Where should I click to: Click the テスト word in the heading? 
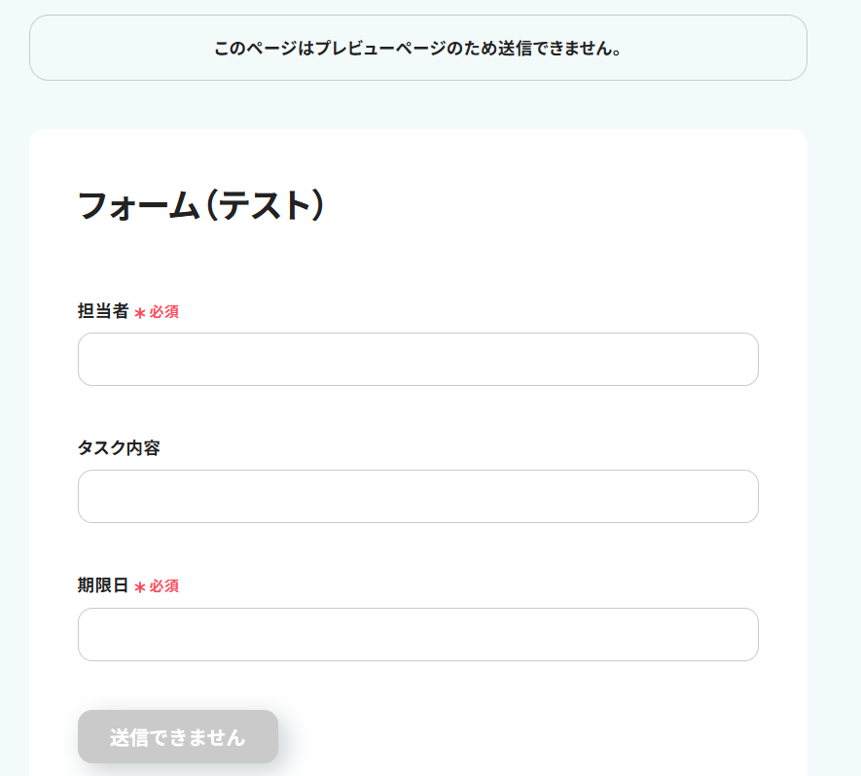point(263,206)
